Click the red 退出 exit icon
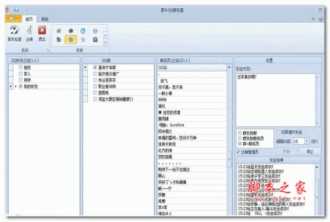 42,30
